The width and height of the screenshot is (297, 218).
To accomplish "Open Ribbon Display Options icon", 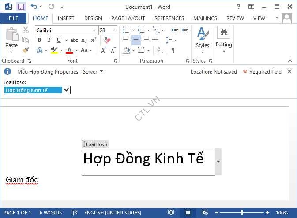I will pyautogui.click(x=251, y=7).
